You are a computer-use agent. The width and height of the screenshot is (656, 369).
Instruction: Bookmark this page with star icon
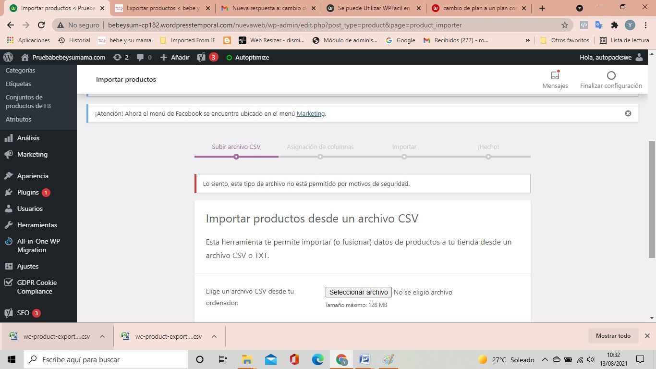565,25
